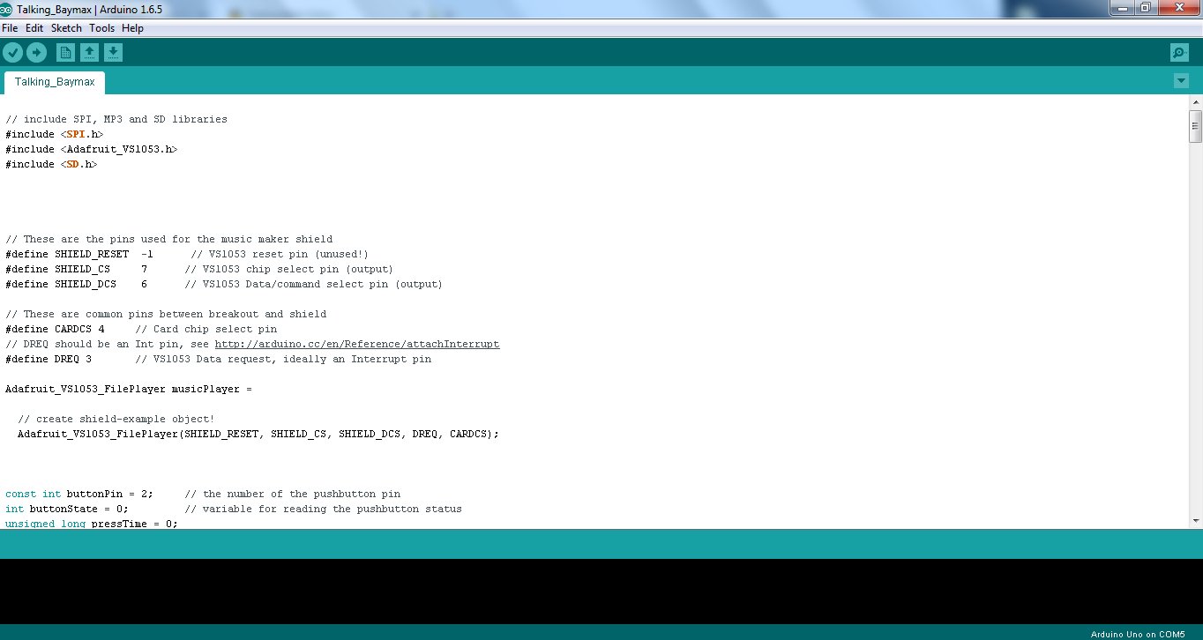Open a sketch with the up-arrow Open icon
Image resolution: width=1203 pixels, height=640 pixels.
89,53
